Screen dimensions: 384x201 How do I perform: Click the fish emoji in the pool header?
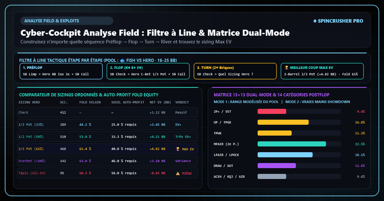122,60
